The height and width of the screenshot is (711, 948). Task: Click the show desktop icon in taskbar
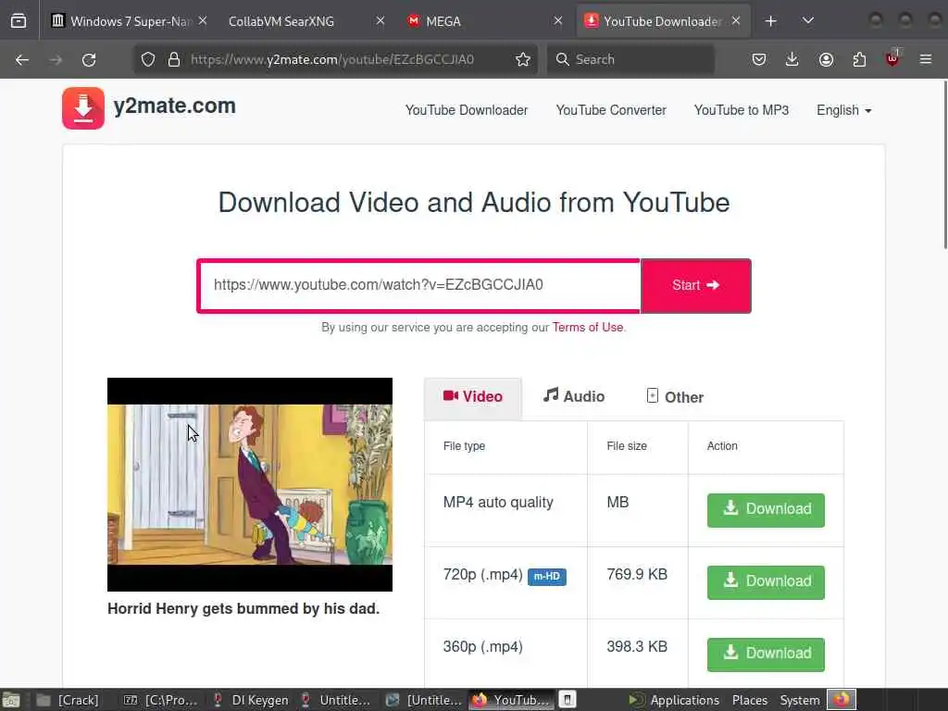click(11, 700)
